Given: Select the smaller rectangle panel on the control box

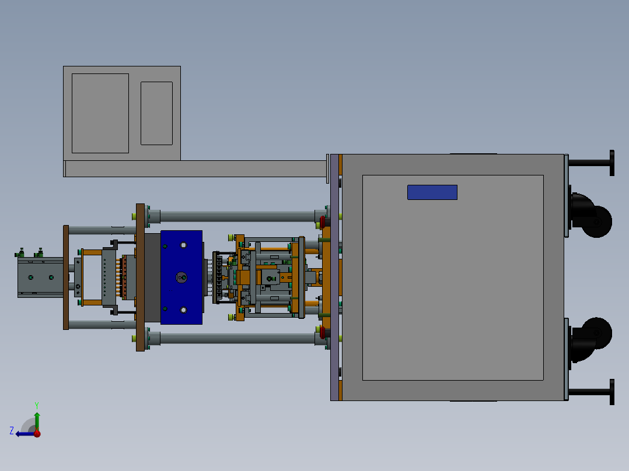Looking at the screenshot, I should (156, 113).
